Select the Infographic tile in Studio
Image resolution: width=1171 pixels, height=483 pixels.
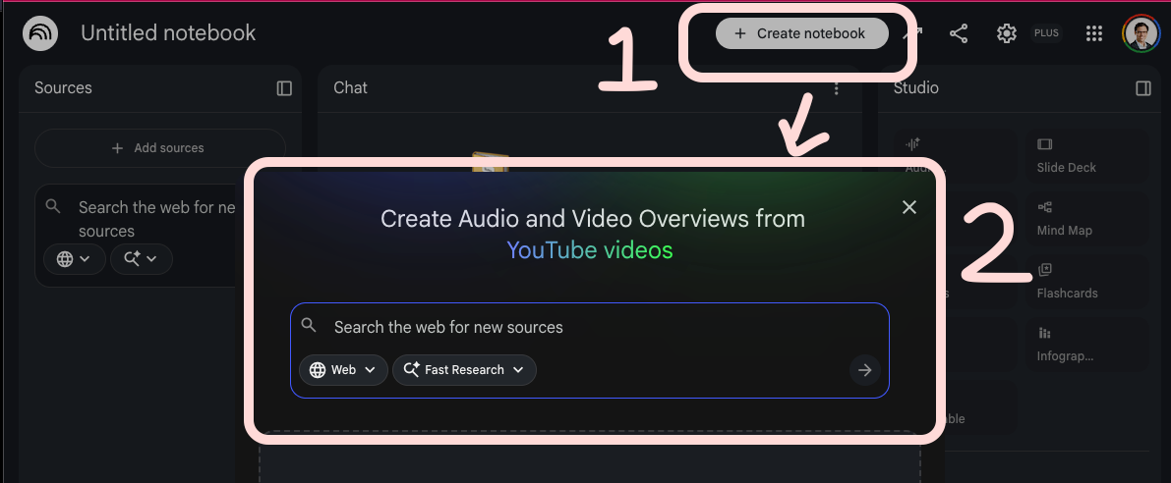pos(1086,345)
